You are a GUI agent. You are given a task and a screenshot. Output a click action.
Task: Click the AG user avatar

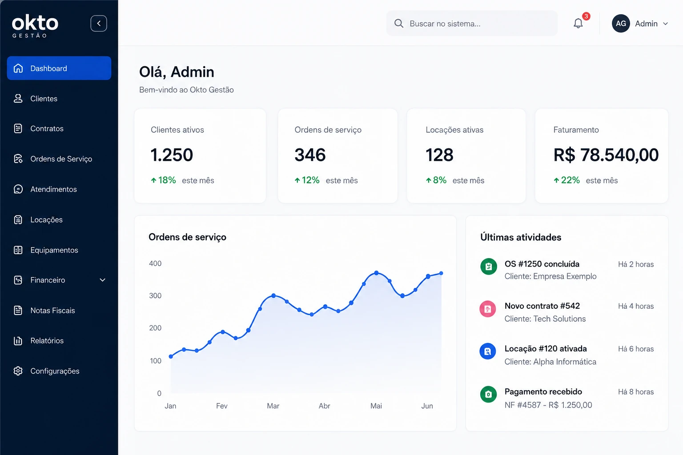[621, 24]
